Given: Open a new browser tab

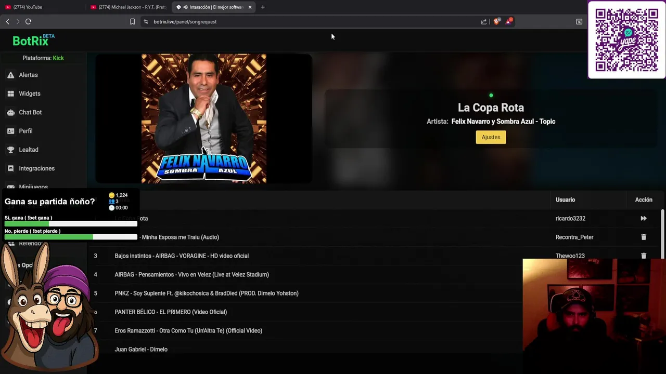Looking at the screenshot, I should [263, 7].
